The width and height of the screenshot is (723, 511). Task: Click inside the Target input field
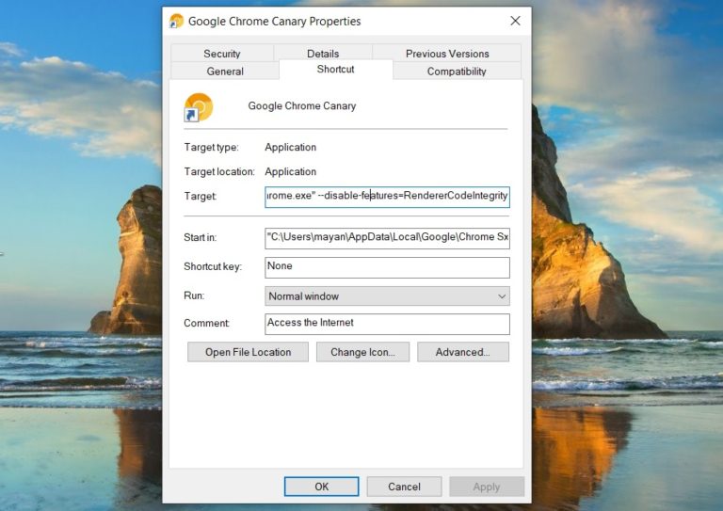pos(387,197)
